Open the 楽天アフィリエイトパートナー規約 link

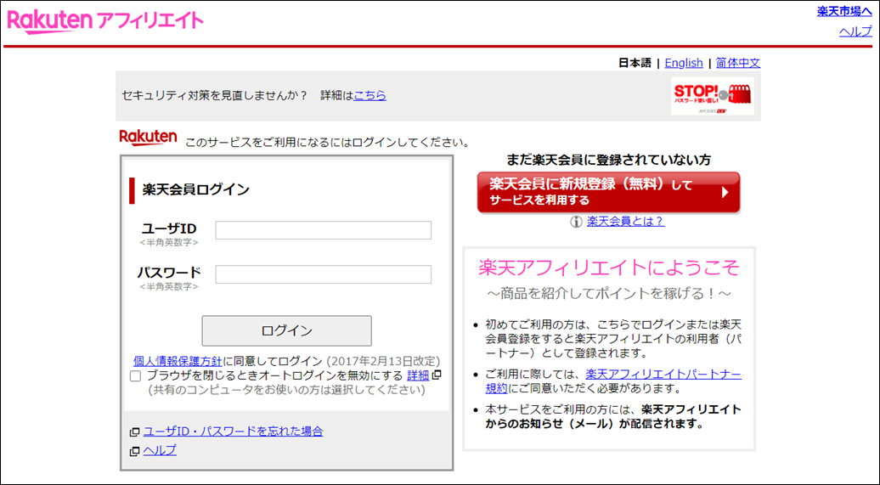[613, 381]
